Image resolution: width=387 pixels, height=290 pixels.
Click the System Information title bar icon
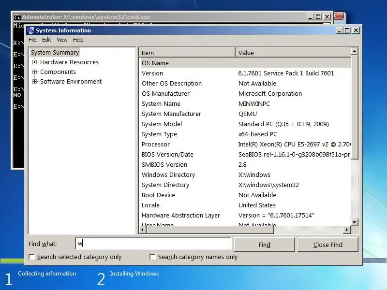pyautogui.click(x=30, y=30)
